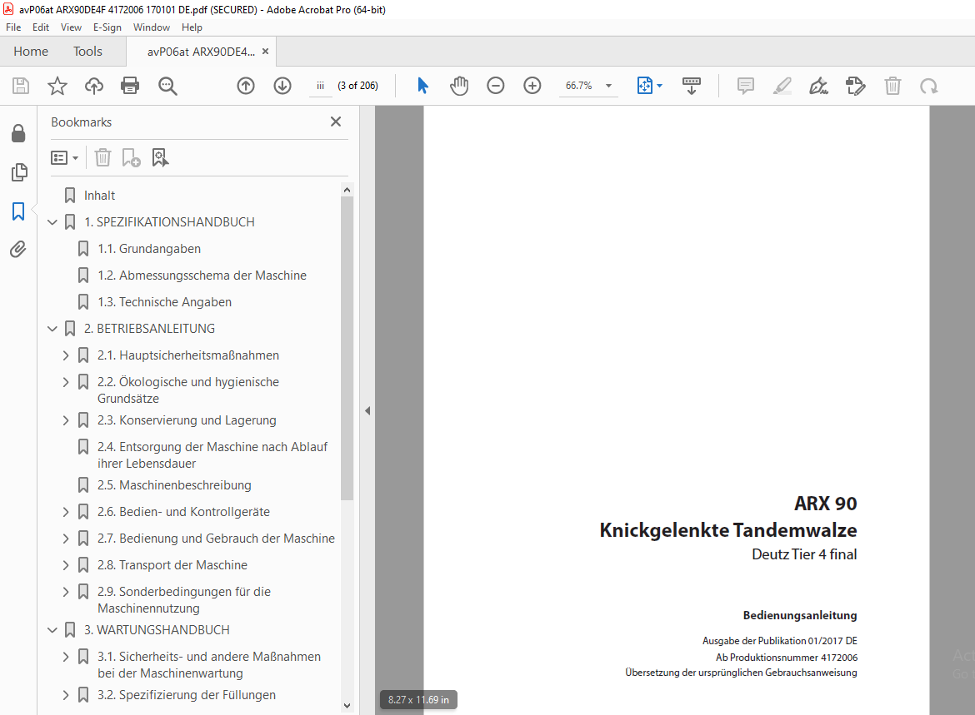Open the Sign document pen tool
Image resolution: width=975 pixels, height=715 pixels.
pos(819,86)
